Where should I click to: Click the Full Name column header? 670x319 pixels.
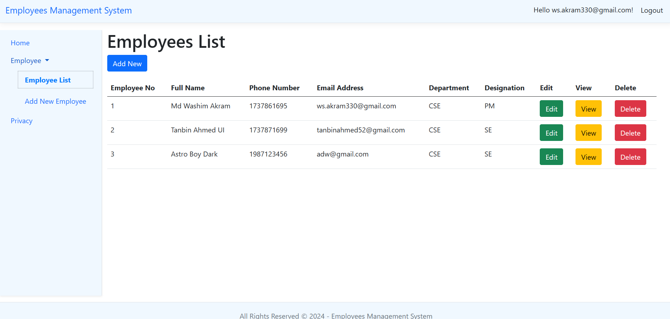pos(188,88)
